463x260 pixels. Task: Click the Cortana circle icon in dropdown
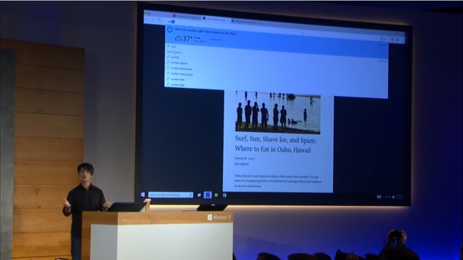coord(169,29)
